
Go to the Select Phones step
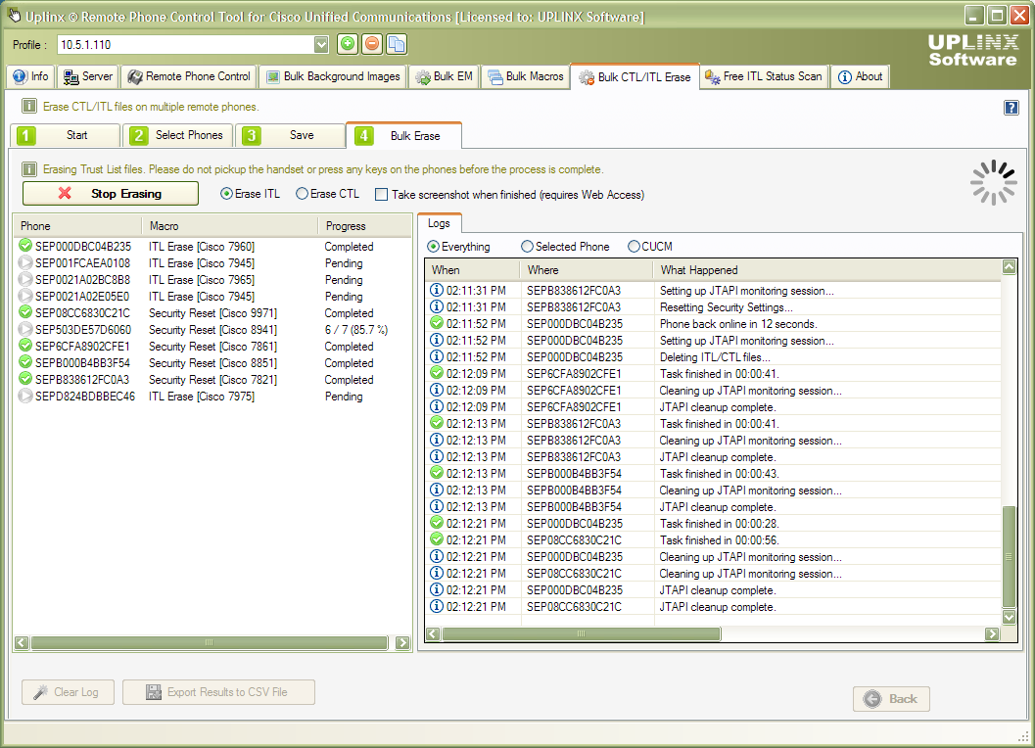pyautogui.click(x=188, y=136)
